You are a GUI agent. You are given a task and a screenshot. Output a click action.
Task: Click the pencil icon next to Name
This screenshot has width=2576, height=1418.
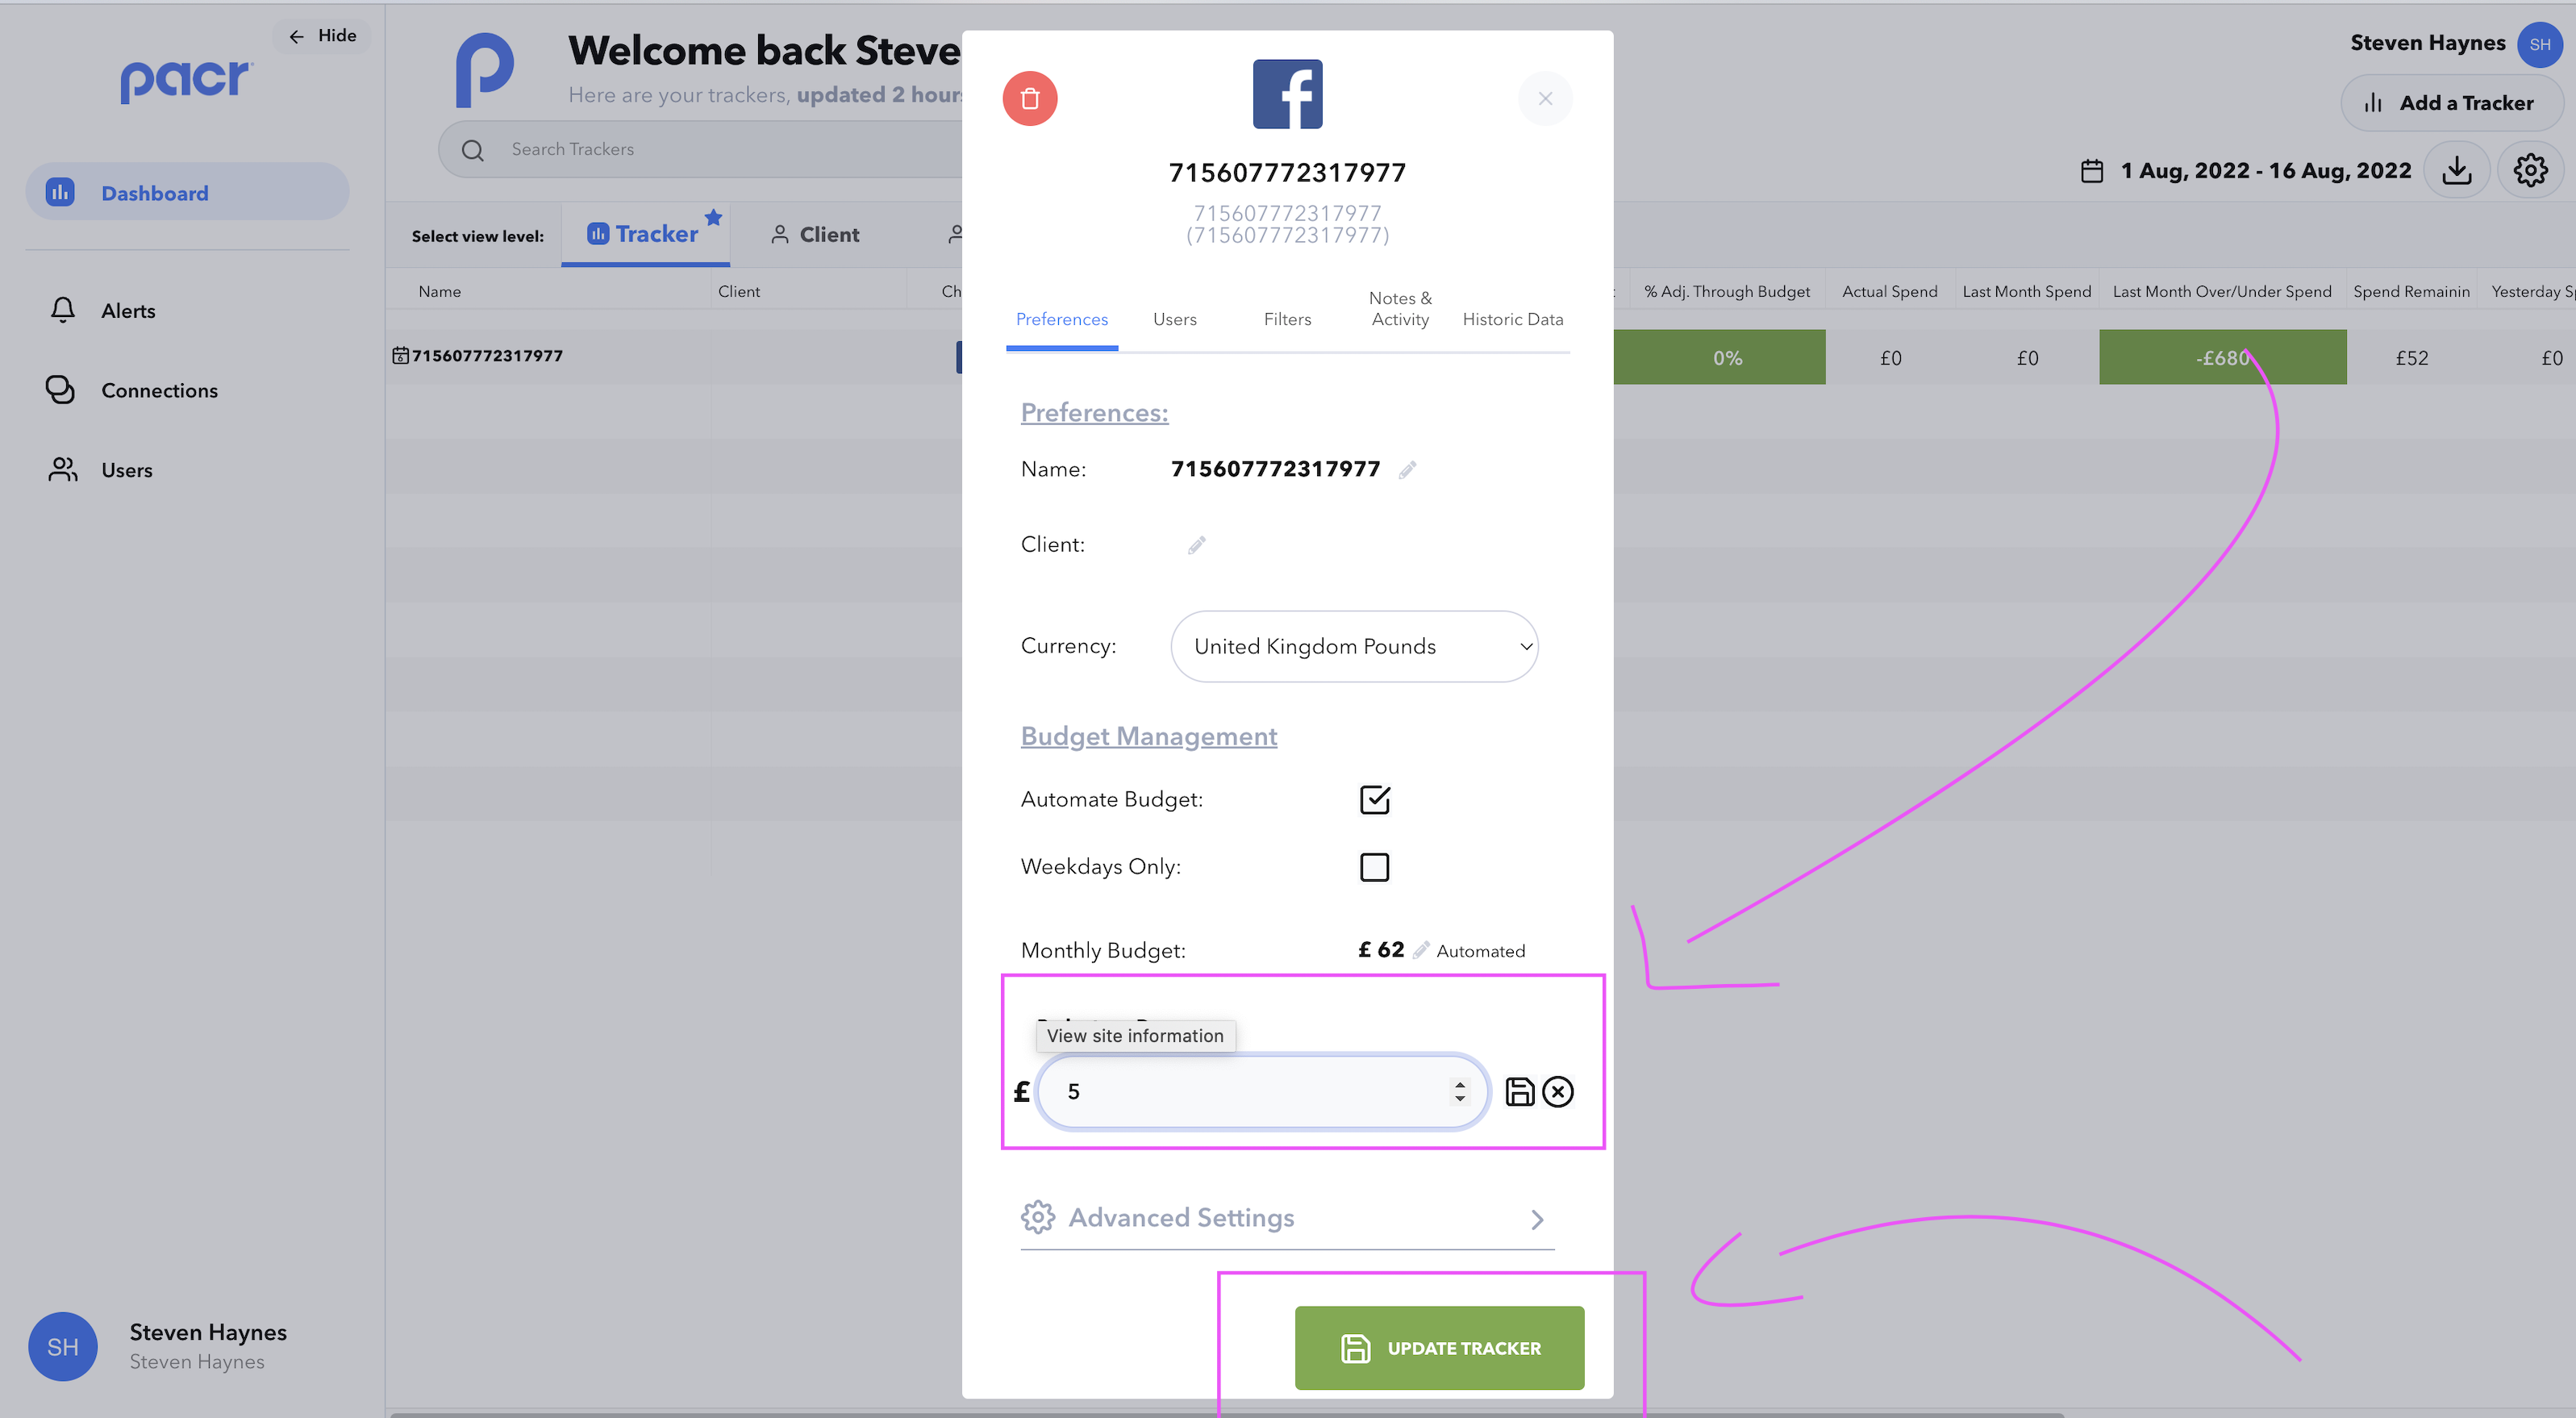pos(1407,470)
